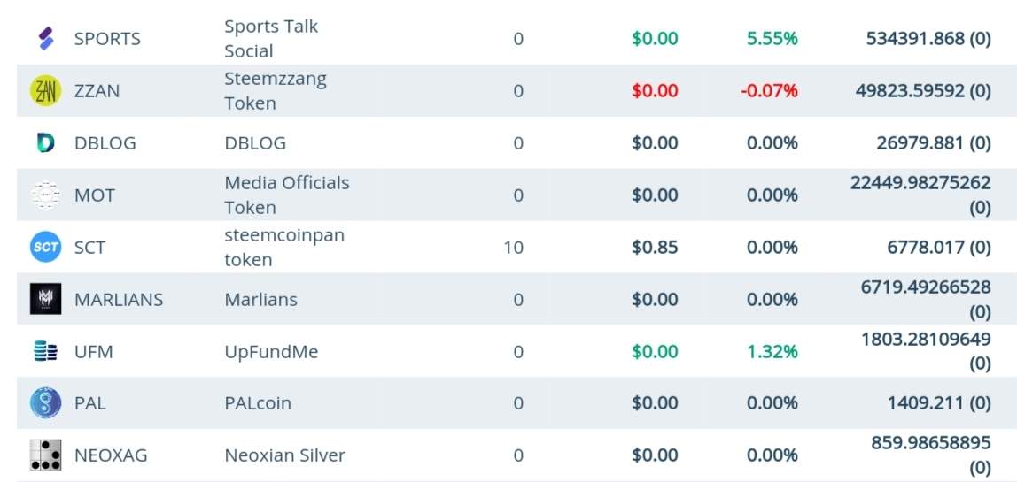This screenshot has height=482, width=1017.
Task: Open the Neoxian Silver token name
Action: (284, 455)
